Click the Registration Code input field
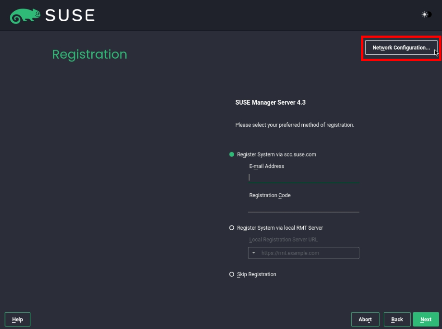The width and height of the screenshot is (442, 329). tap(304, 207)
